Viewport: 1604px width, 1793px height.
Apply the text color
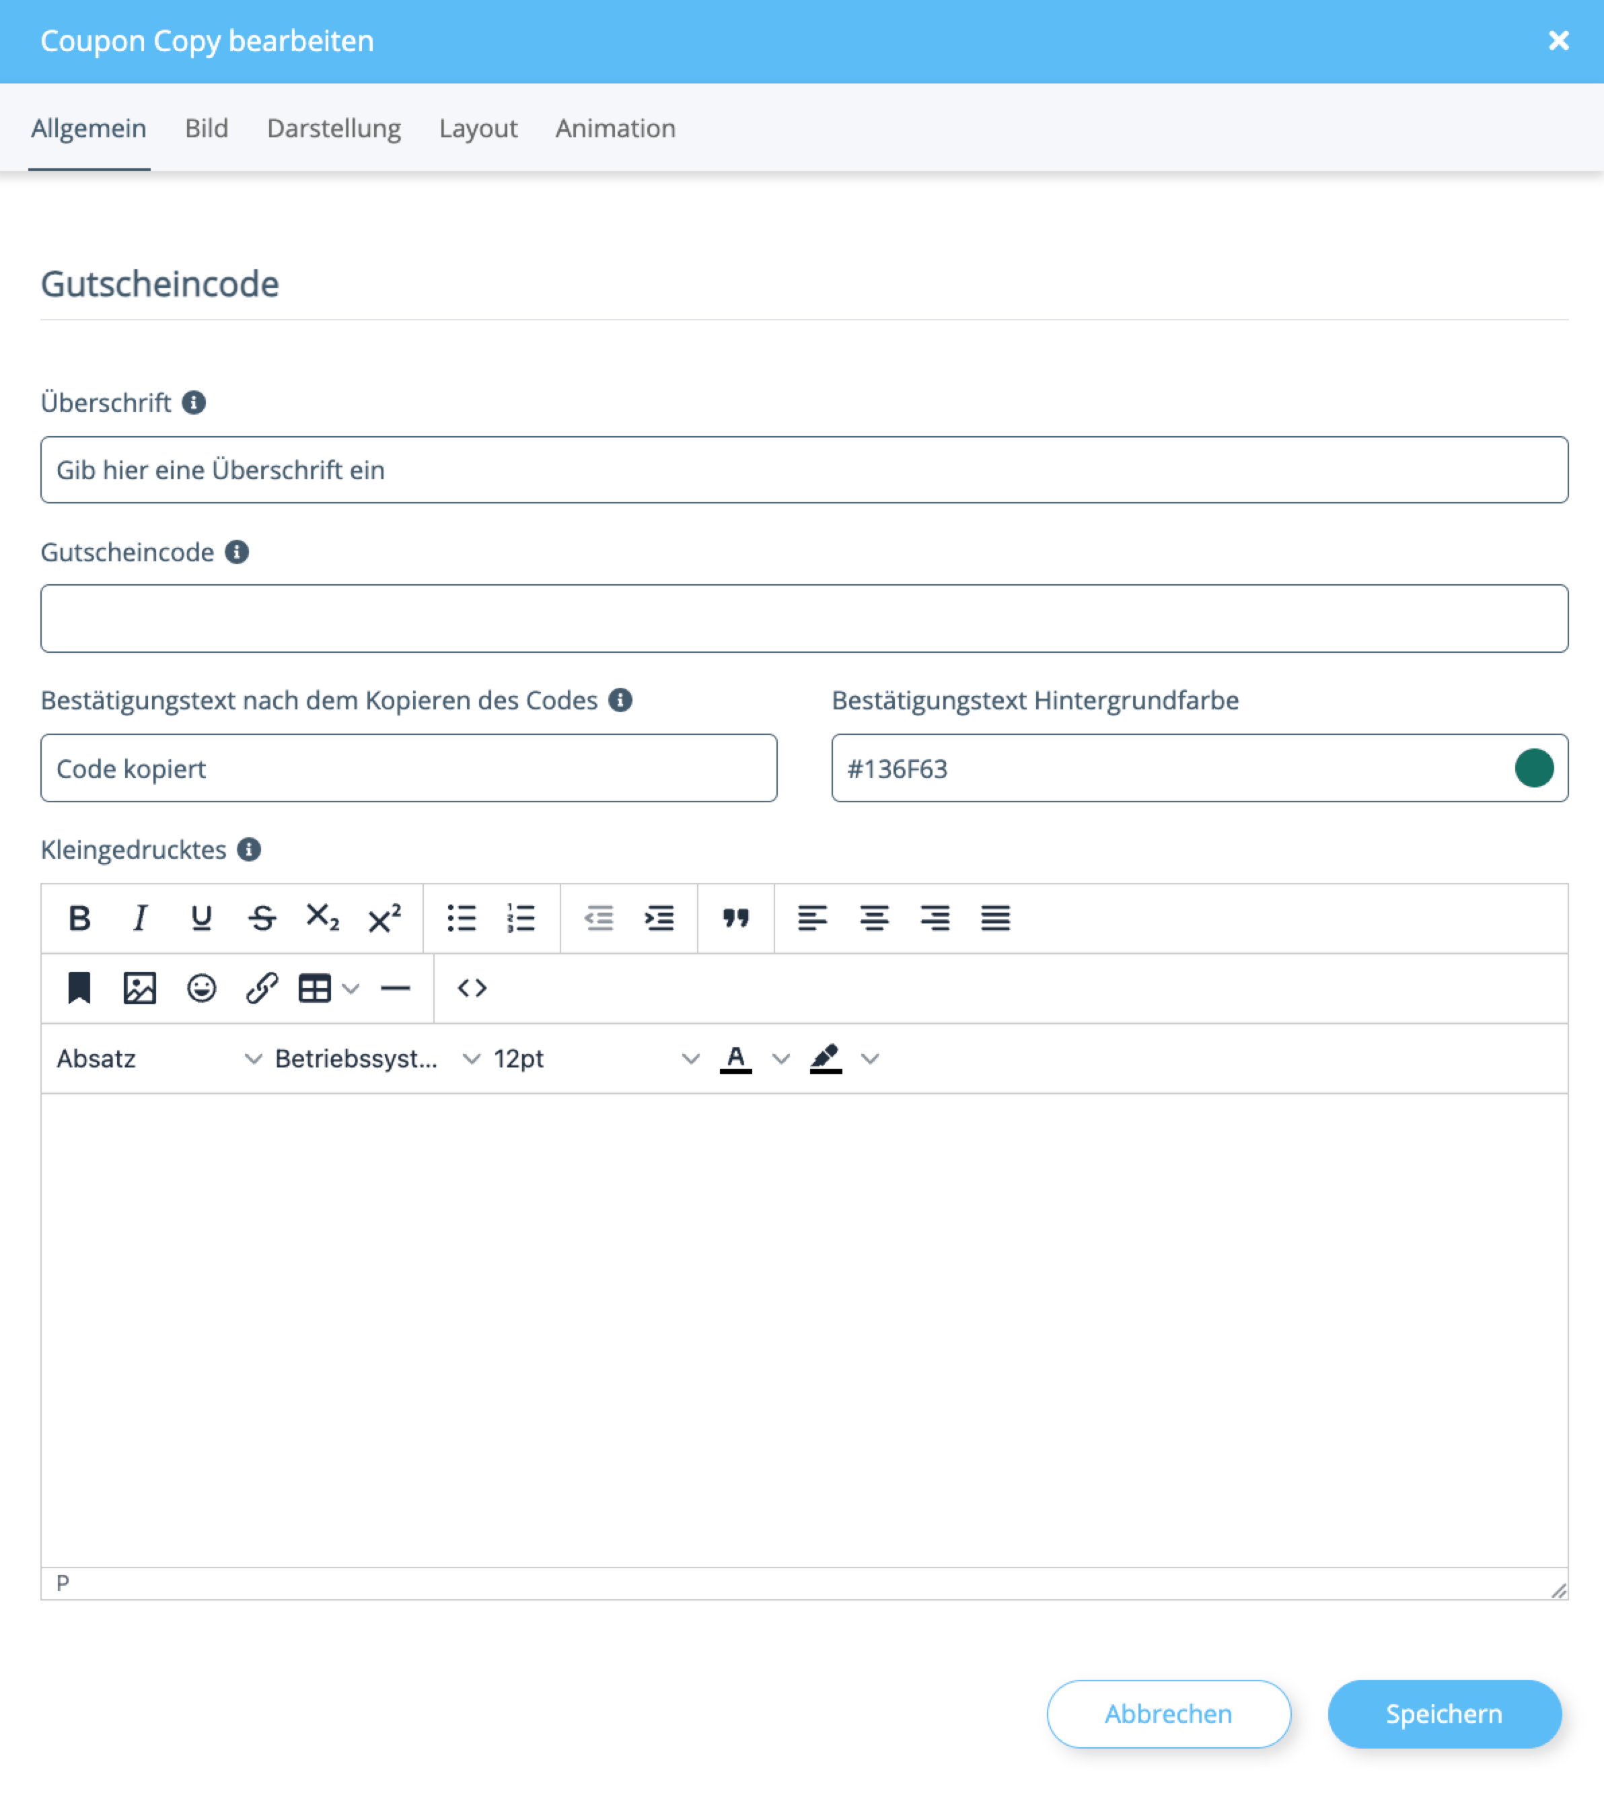click(736, 1058)
